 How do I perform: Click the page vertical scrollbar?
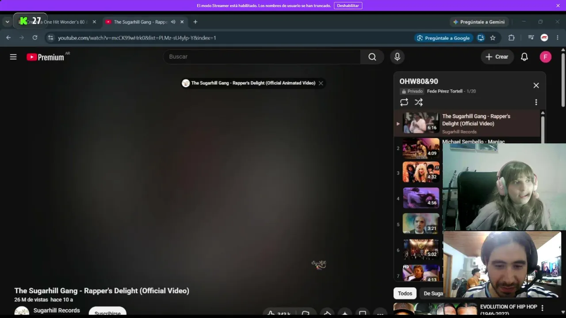tap(563, 79)
